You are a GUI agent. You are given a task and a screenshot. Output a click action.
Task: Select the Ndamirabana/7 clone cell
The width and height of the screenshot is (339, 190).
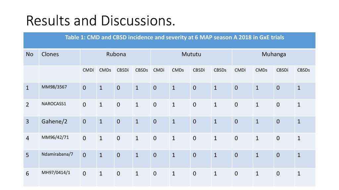pyautogui.click(x=57, y=154)
